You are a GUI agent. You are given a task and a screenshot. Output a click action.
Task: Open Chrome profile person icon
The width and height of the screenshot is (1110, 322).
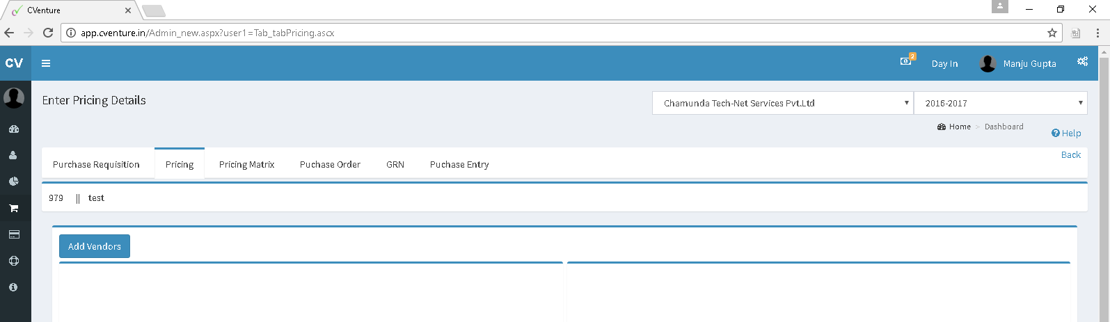(1000, 7)
